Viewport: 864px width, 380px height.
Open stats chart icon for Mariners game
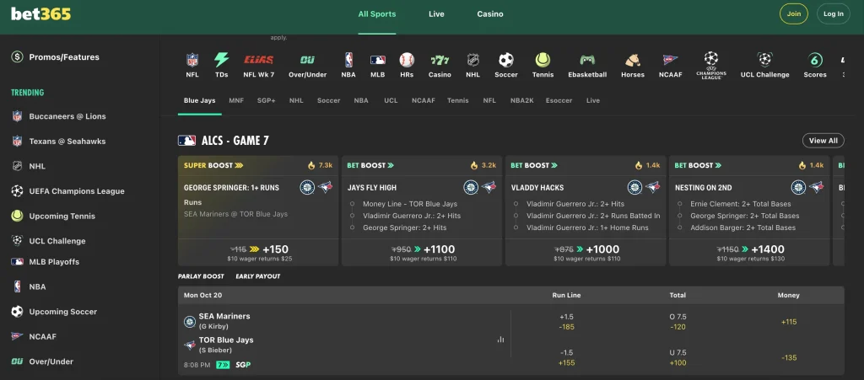(500, 340)
